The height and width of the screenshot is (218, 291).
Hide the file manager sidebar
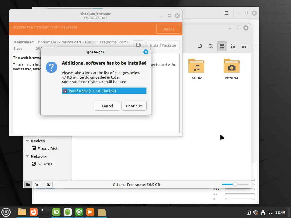point(49,185)
